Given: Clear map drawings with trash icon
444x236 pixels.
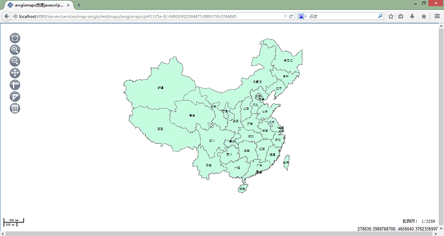Looking at the screenshot, I should coord(15,108).
